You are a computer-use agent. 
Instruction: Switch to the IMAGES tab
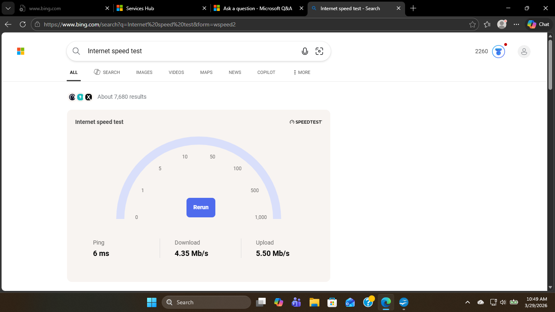144,72
